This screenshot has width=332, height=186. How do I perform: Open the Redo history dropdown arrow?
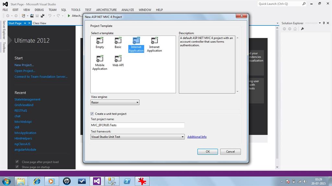coord(63,16)
